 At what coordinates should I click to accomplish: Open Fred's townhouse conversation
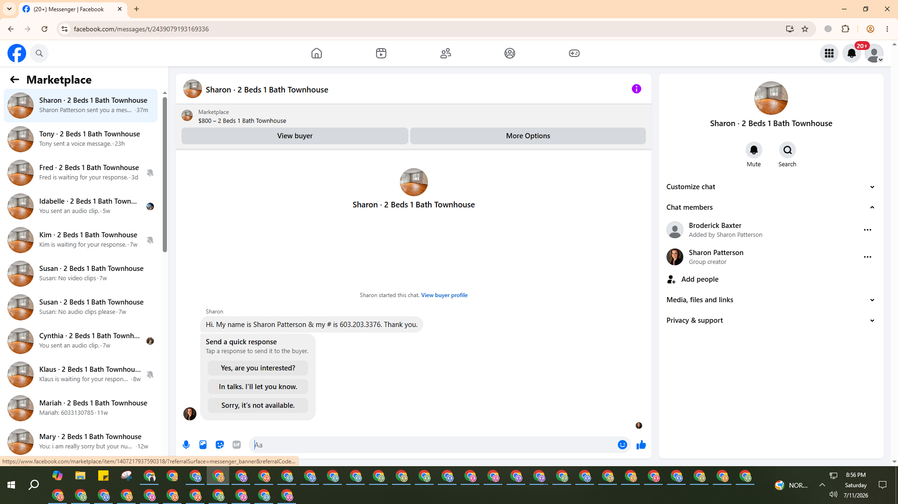(x=80, y=172)
